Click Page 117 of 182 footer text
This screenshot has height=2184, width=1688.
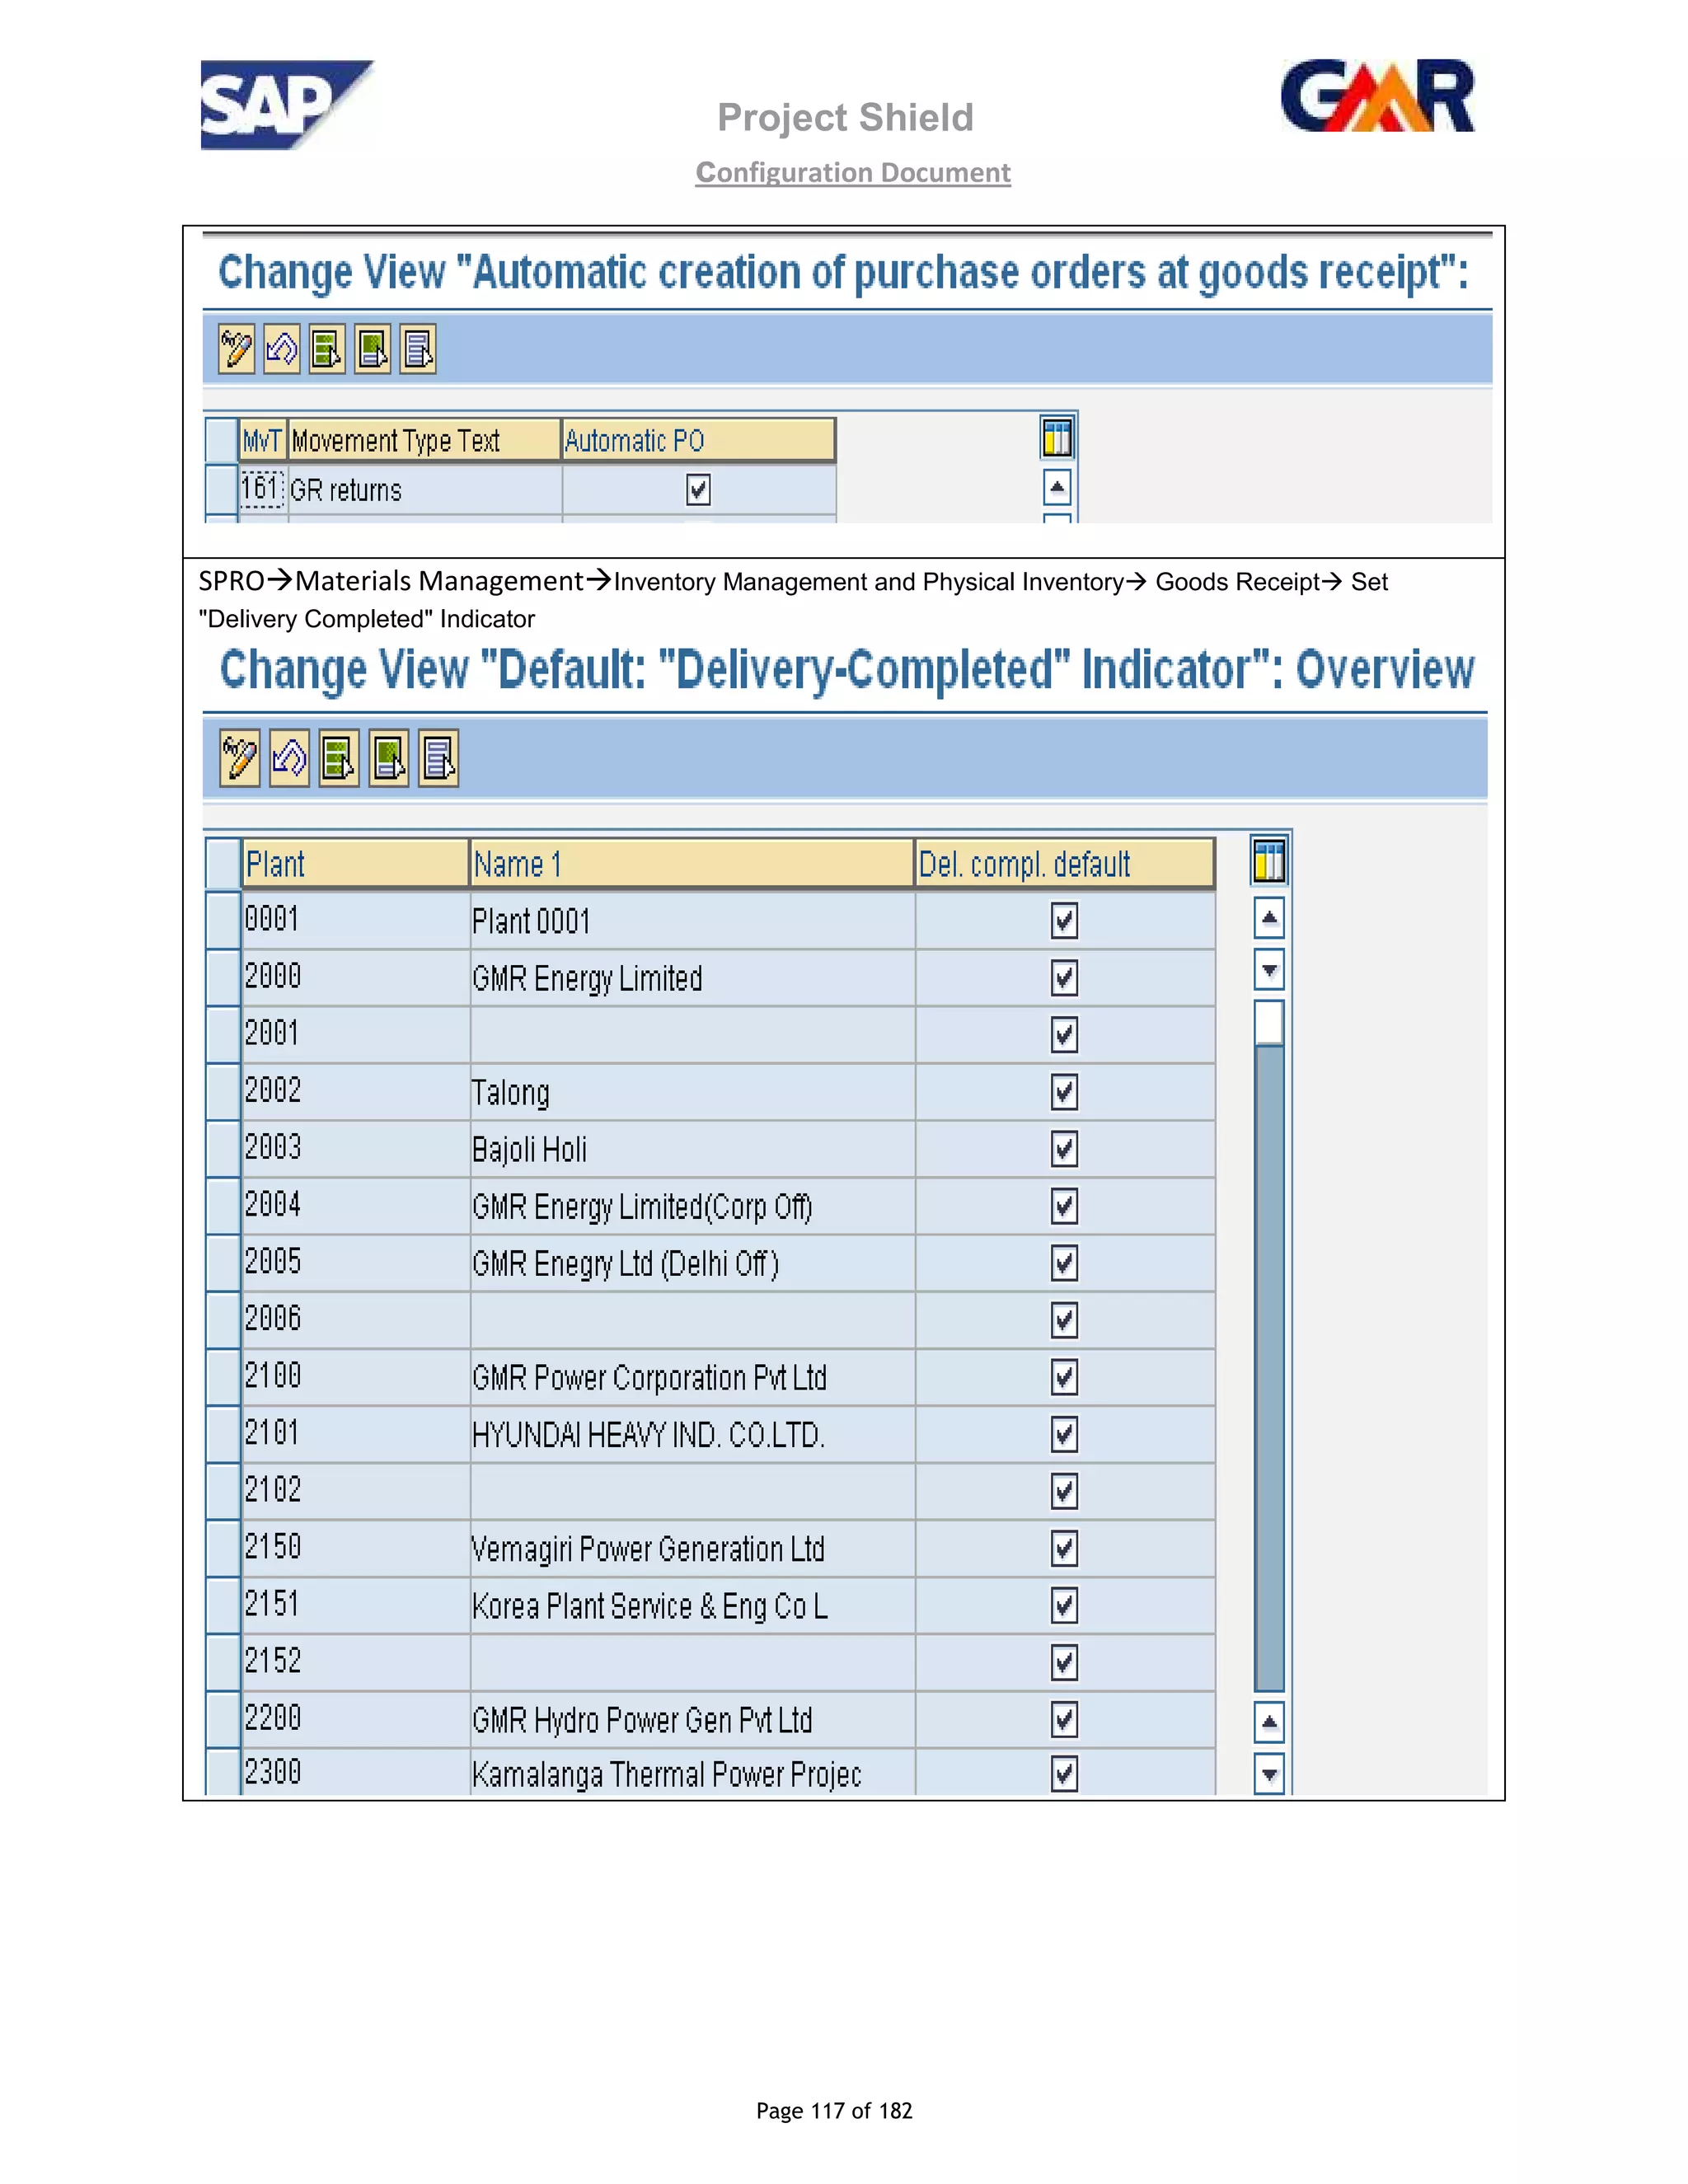pyautogui.click(x=834, y=2111)
